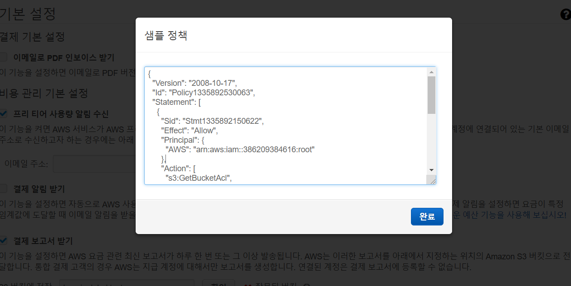This screenshot has height=286, width=571.
Task: Click the scroll down arrow in policy textarea
Action: 431,169
